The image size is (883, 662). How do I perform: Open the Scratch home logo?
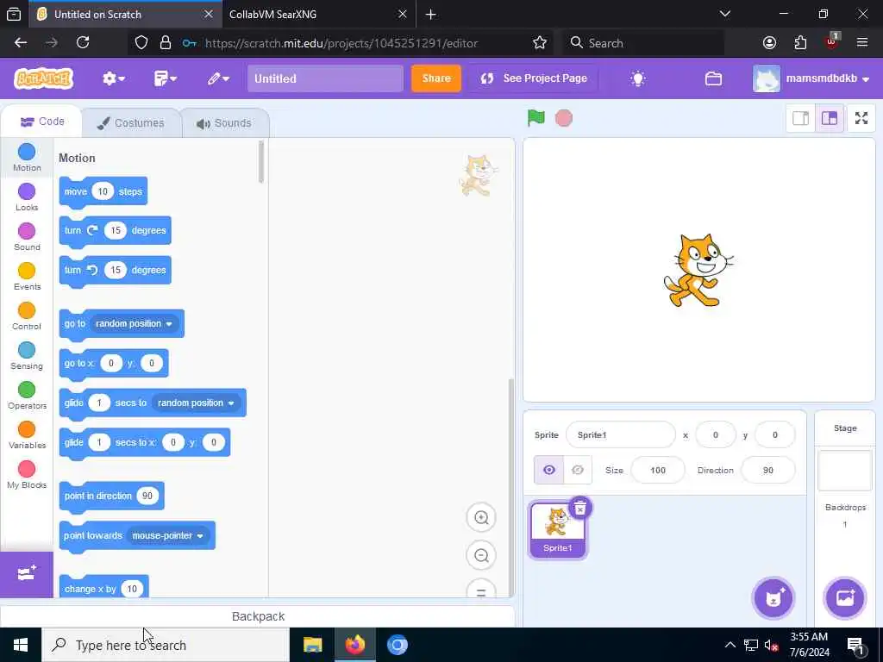click(x=43, y=78)
